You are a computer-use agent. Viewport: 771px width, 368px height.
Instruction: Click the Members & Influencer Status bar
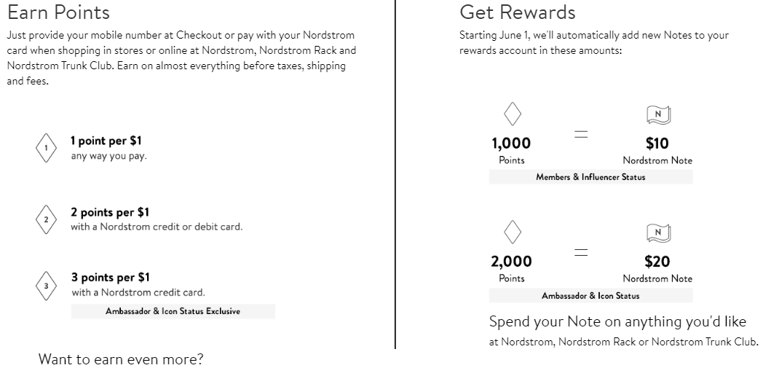[590, 177]
